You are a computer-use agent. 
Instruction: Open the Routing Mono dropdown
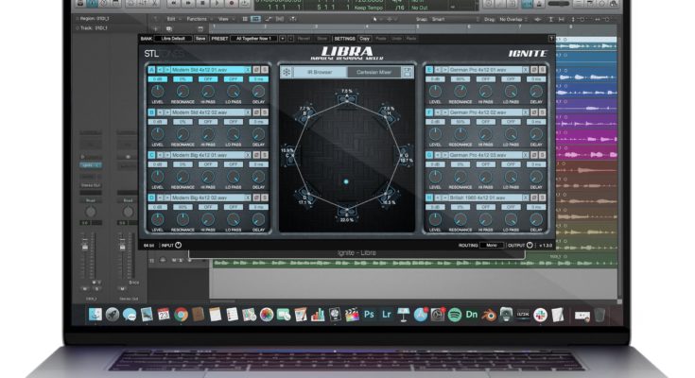point(492,244)
